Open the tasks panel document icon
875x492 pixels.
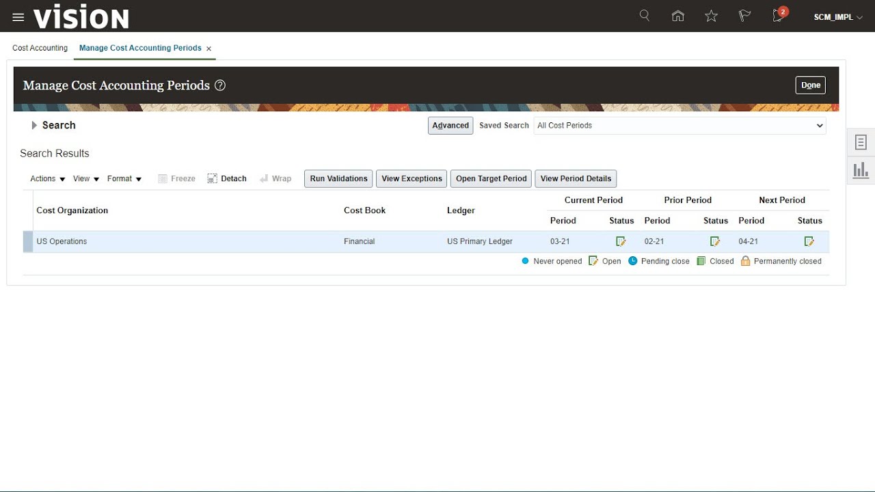(861, 142)
